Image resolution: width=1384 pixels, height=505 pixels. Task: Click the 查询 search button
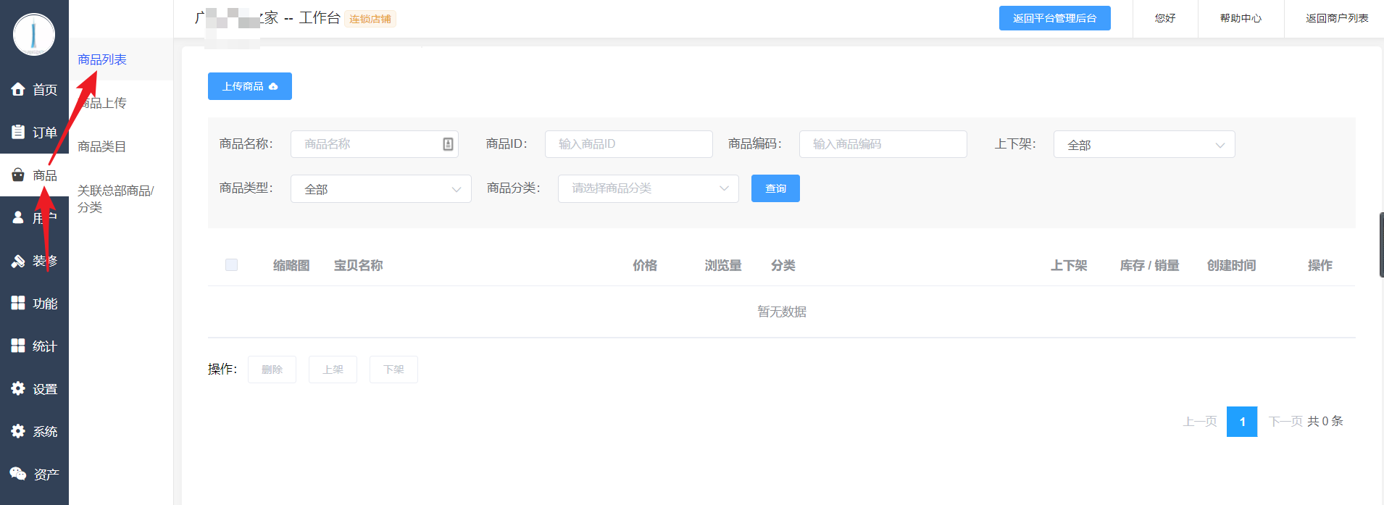click(775, 188)
